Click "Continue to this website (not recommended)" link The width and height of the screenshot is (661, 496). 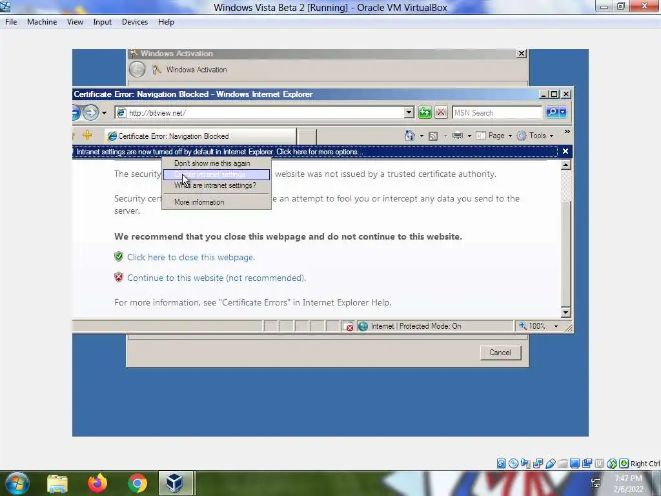click(x=217, y=278)
